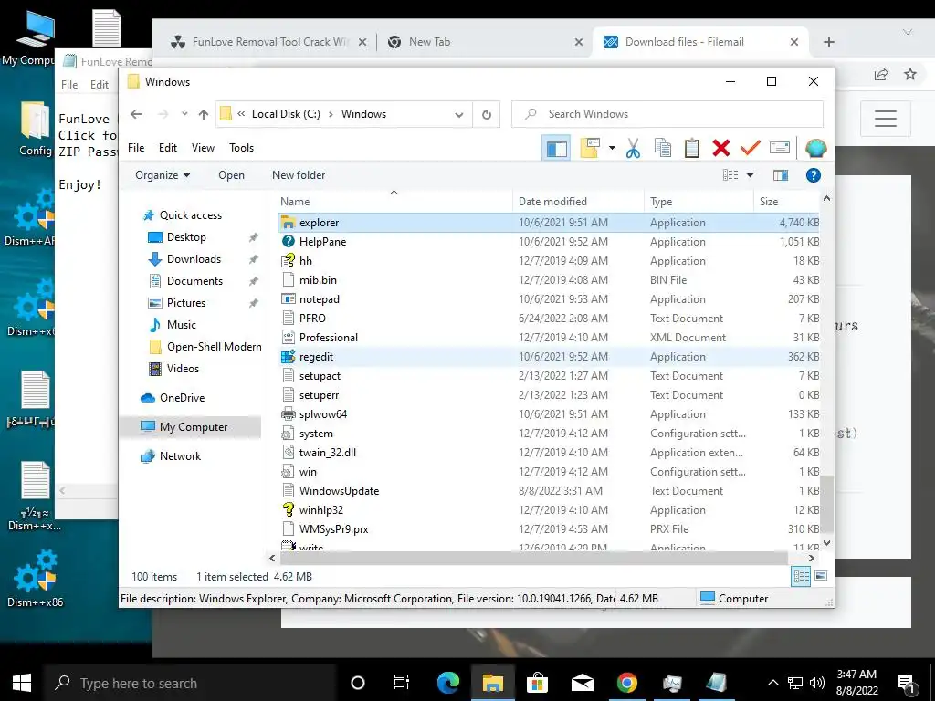Expand the address breadcrumb double chevron
This screenshot has width=935, height=701.
click(x=241, y=114)
